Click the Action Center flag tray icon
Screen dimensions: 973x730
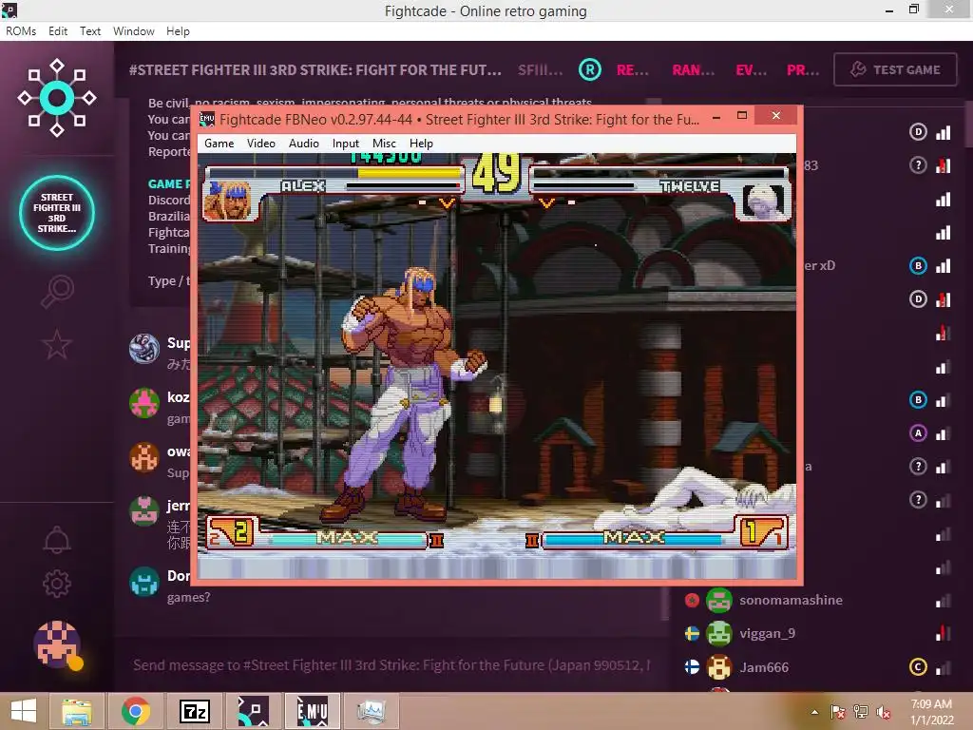point(837,712)
